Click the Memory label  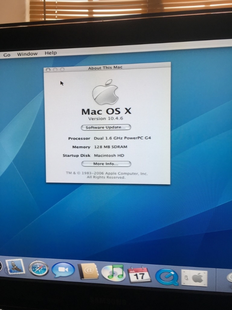pyautogui.click(x=81, y=147)
